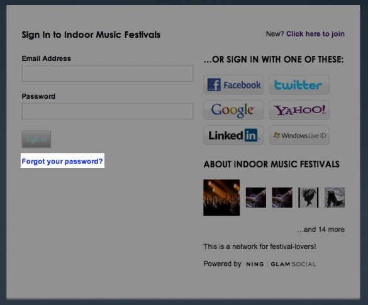Use the LinkedIn sign-in button
The width and height of the screenshot is (368, 305).
(x=234, y=135)
